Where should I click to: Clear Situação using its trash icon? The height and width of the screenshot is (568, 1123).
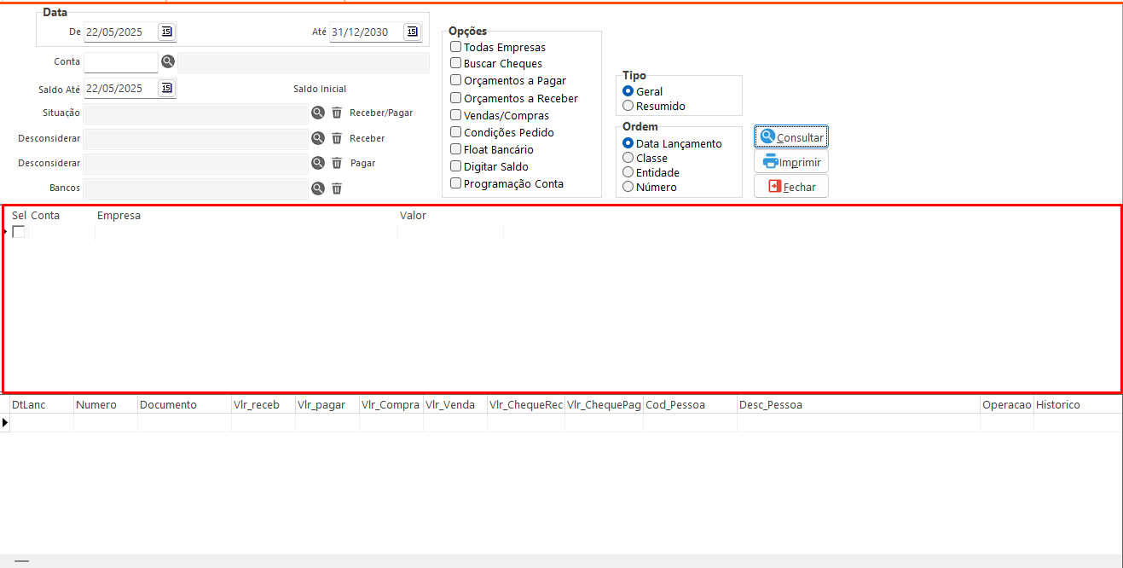click(337, 113)
